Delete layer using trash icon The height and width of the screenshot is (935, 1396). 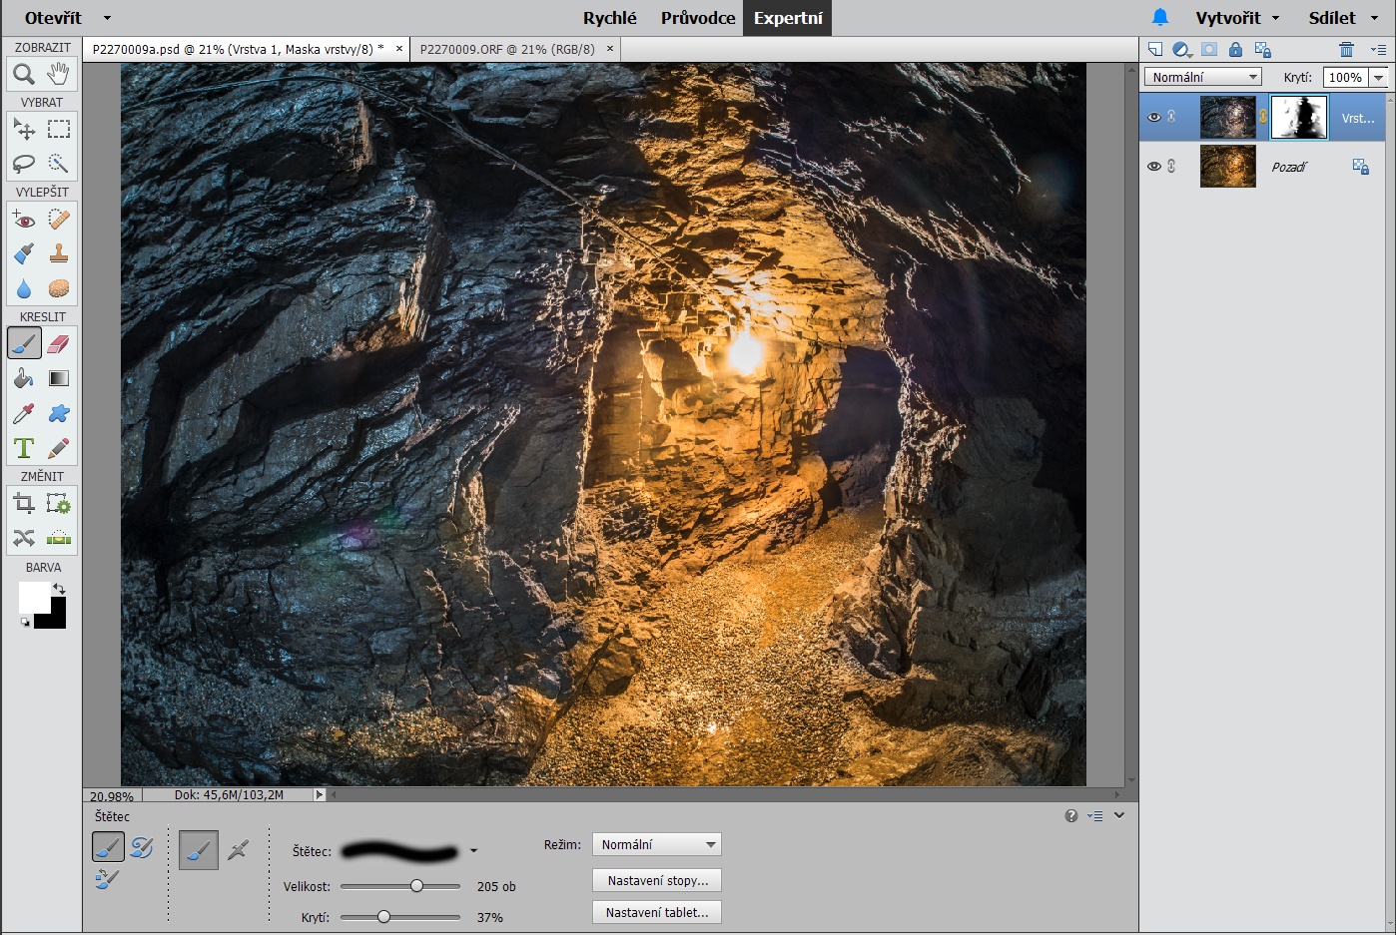pos(1346,50)
